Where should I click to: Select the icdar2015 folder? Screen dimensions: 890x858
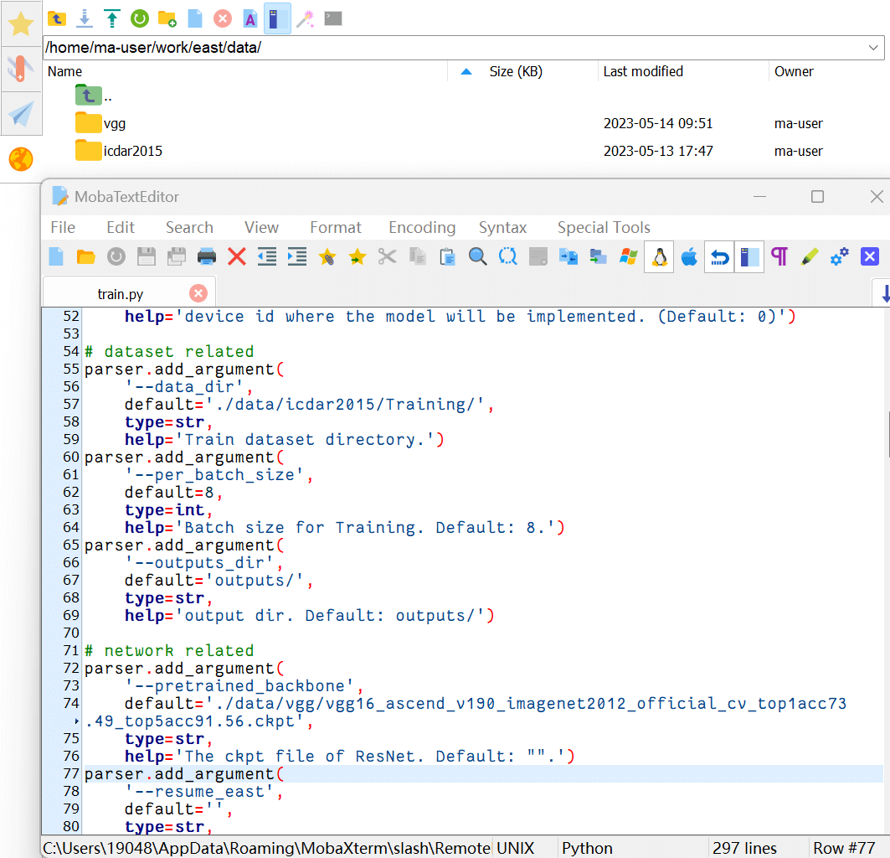click(119, 151)
